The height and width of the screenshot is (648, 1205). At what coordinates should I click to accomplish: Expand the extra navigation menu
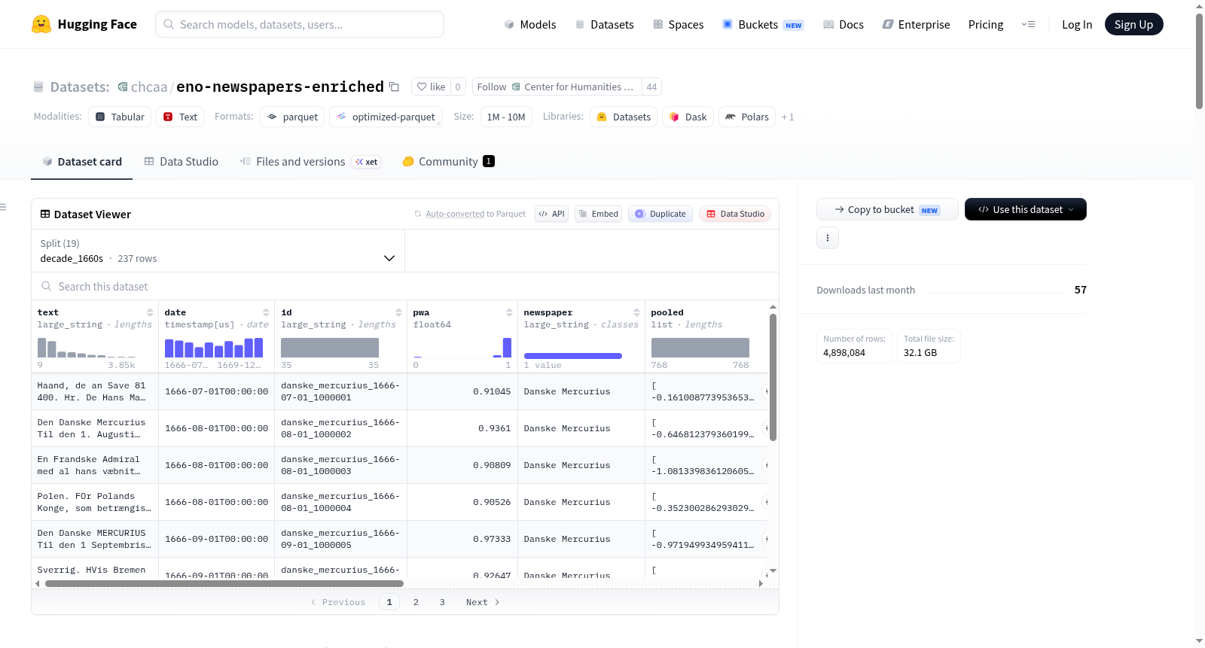tap(1028, 24)
